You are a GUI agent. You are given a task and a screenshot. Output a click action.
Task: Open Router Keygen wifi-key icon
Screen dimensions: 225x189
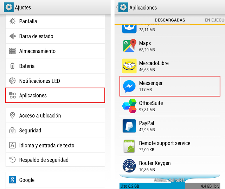point(129,166)
